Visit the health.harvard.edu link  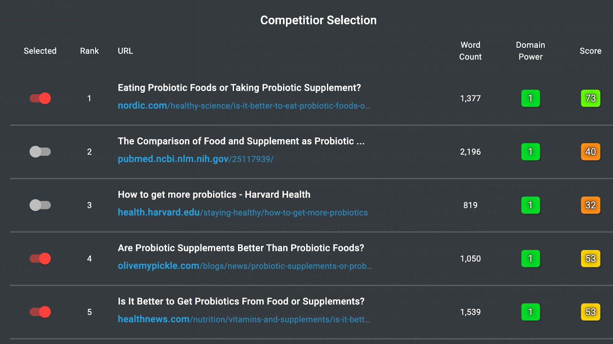coord(243,212)
